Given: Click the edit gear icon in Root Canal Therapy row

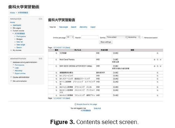Looking at the screenshot, I should coord(154,60).
